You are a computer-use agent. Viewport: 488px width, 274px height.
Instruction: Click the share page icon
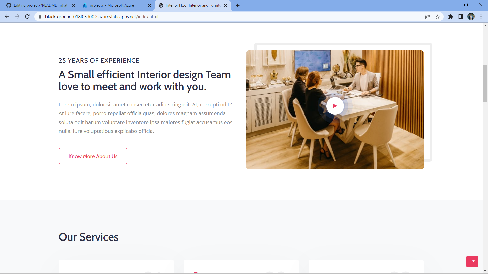tap(428, 17)
